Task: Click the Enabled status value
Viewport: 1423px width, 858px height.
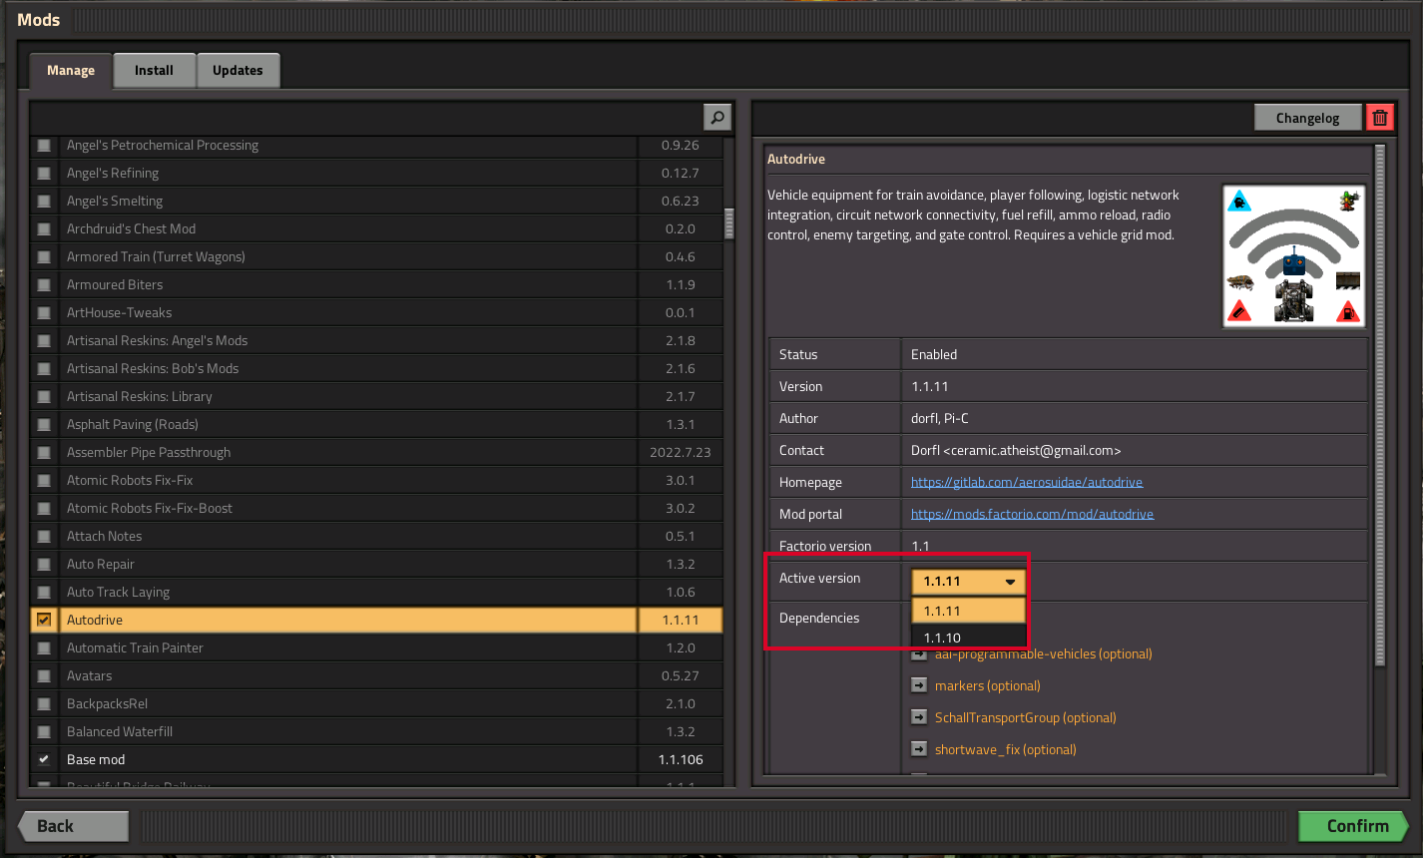Action: (934, 354)
